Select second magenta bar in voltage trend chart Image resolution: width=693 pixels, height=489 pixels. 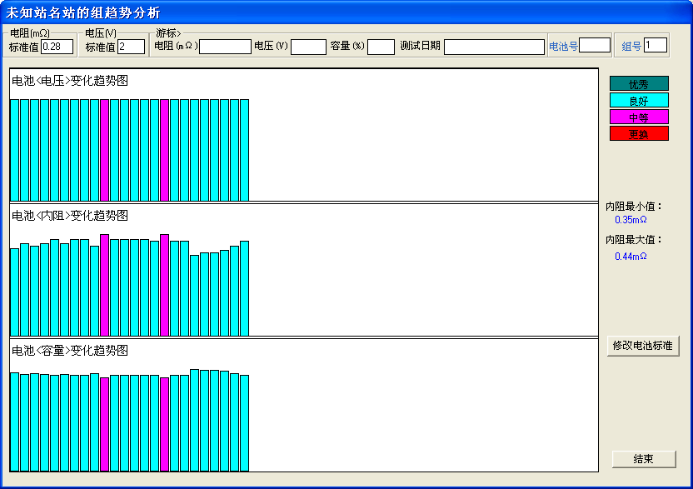click(x=164, y=150)
